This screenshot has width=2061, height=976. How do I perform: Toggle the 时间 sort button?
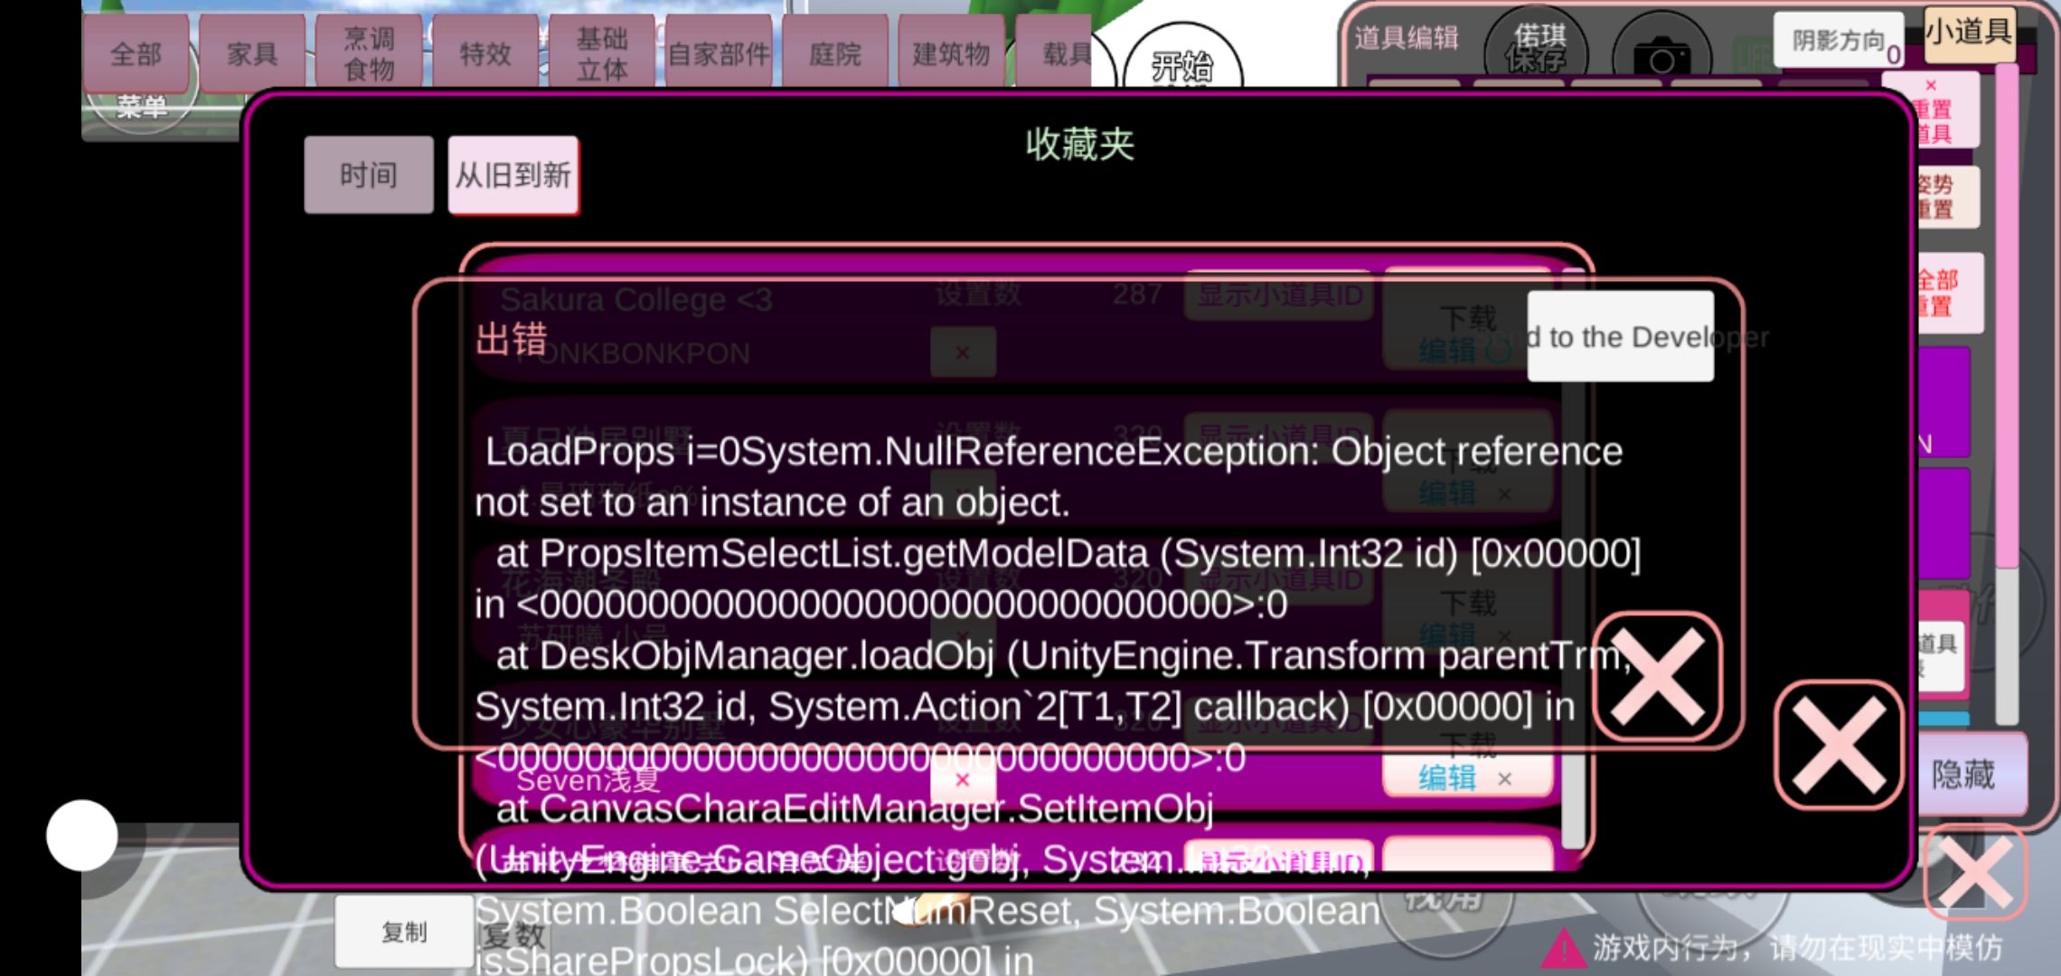[x=368, y=175]
